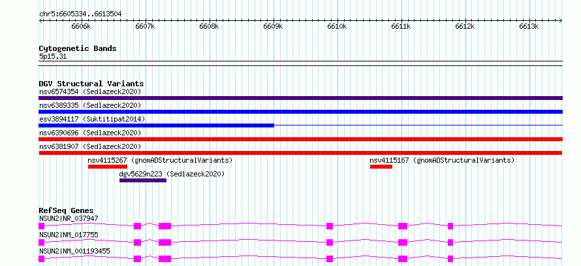Image resolution: width=581 pixels, height=266 pixels.
Task: Click the short red nsv4115167 bar
Action: (x=381, y=167)
